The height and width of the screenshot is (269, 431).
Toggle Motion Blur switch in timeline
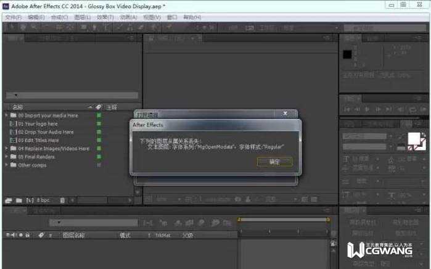(201, 223)
